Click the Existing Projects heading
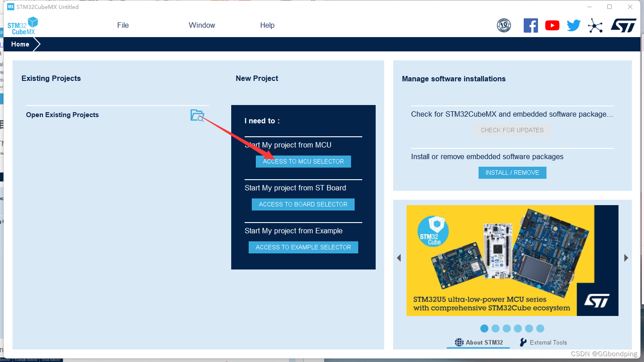 click(51, 79)
